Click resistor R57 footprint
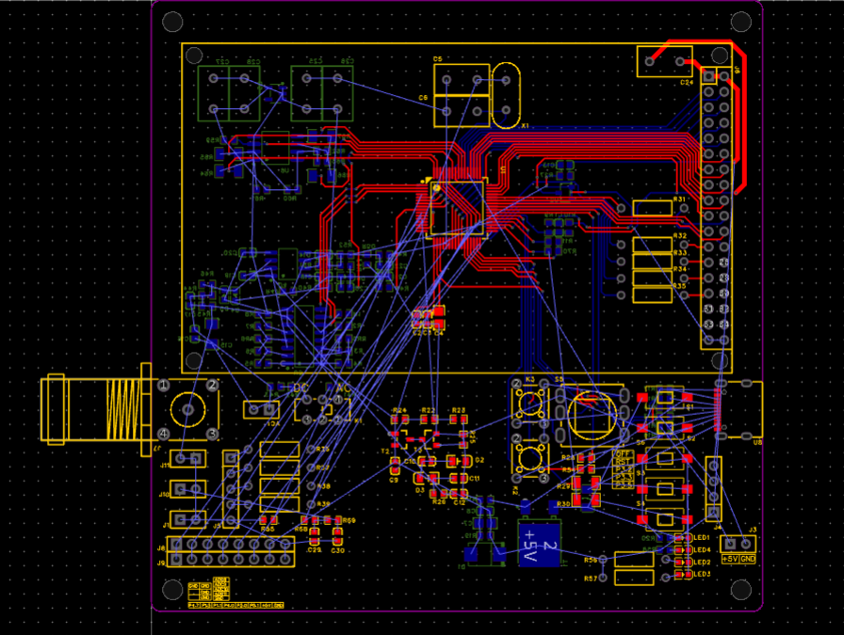 [x=634, y=578]
